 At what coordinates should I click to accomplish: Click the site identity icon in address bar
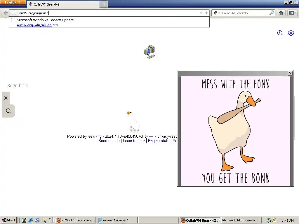click(x=14, y=13)
